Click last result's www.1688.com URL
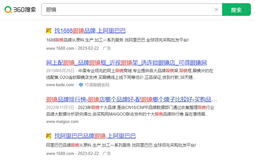The image size is (255, 160). (x=60, y=153)
